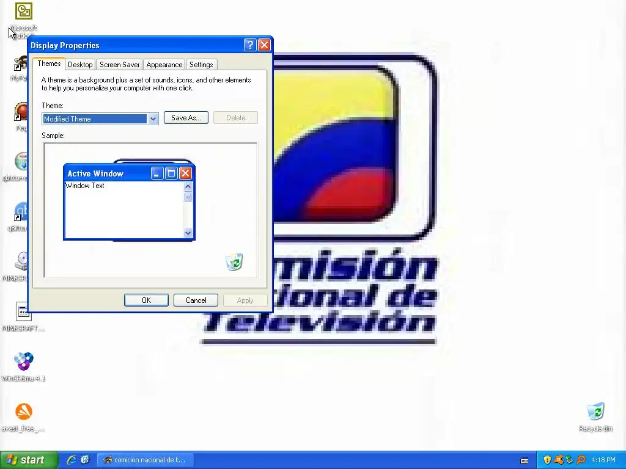This screenshot has height=469, width=626.
Task: Click the sample window scroll down arrow
Action: click(x=188, y=233)
